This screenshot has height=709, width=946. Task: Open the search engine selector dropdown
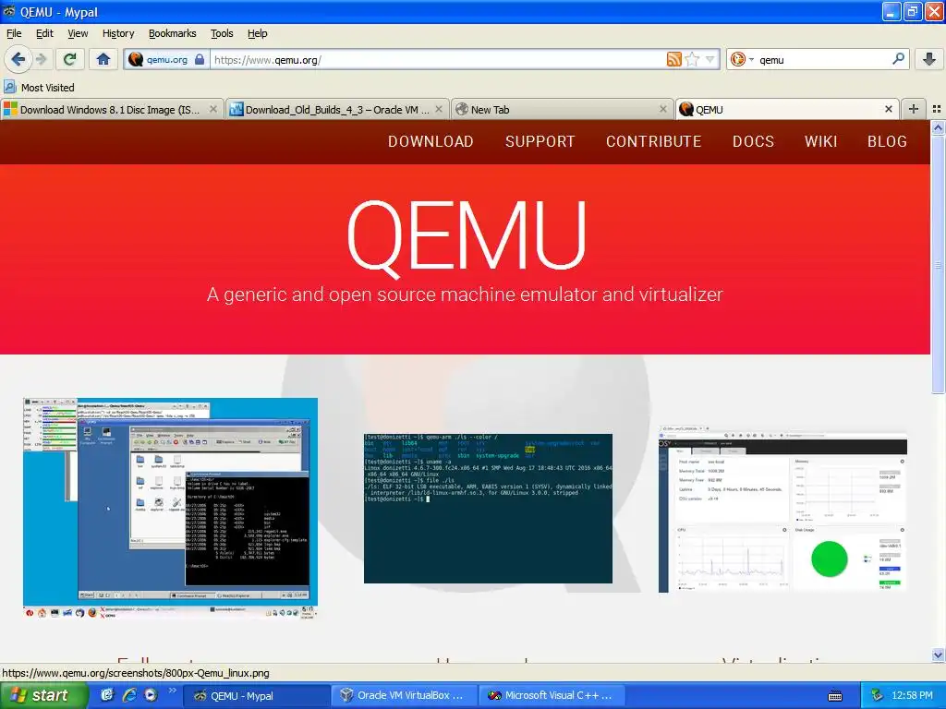(x=742, y=59)
